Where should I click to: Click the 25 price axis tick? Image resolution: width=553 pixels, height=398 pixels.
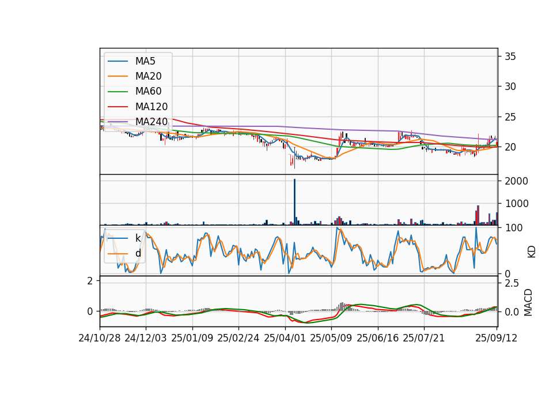coord(510,117)
